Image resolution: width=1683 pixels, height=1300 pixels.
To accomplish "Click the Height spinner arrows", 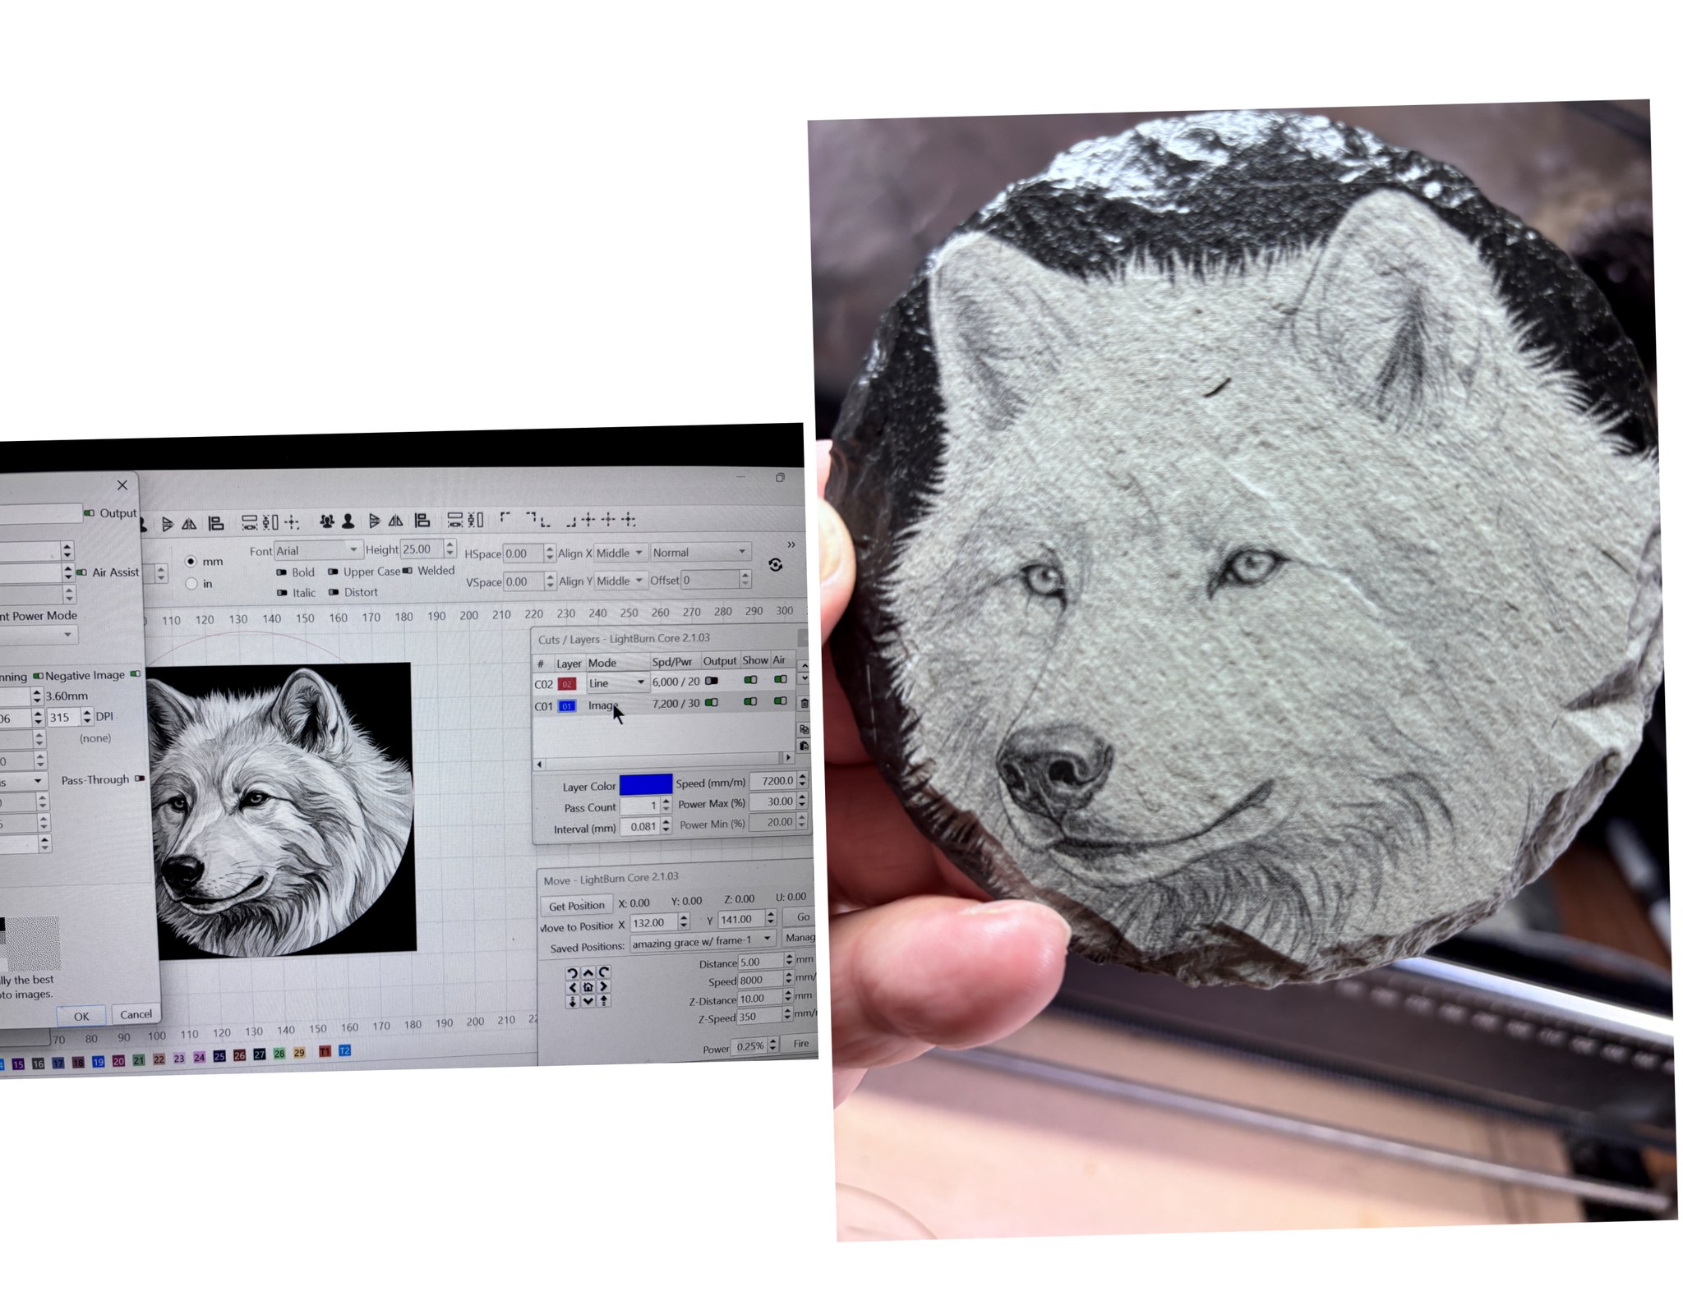I will coord(450,549).
